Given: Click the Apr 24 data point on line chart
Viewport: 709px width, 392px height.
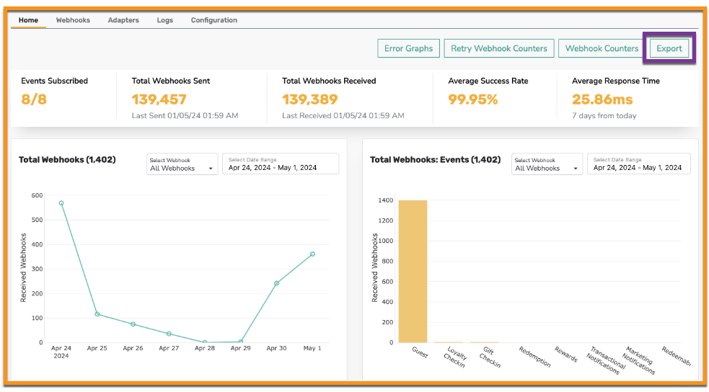Looking at the screenshot, I should pos(61,203).
